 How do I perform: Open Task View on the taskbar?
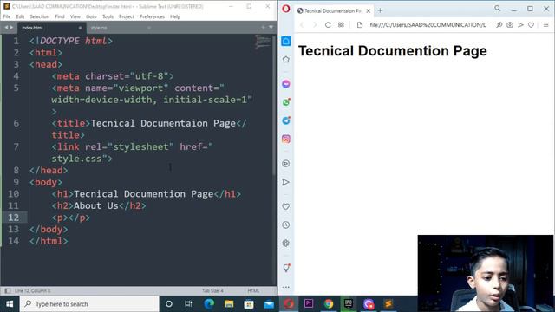click(188, 304)
